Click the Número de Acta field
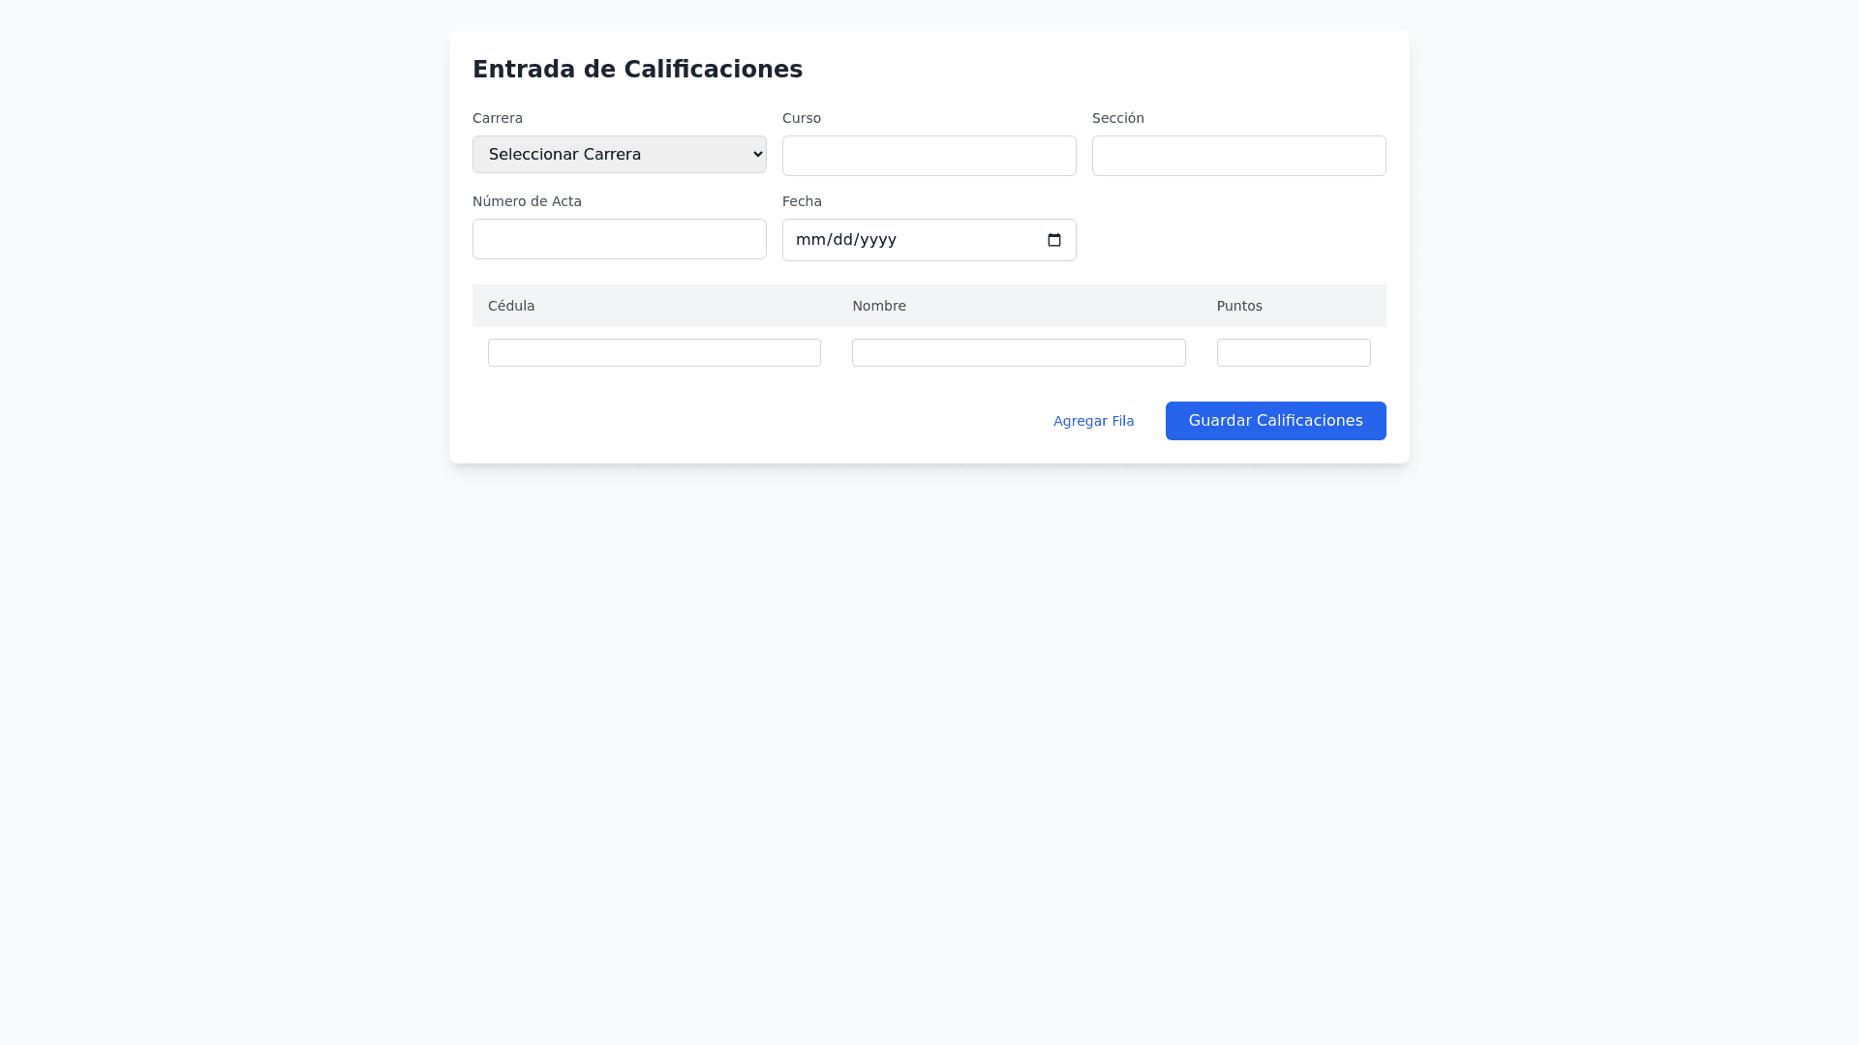The width and height of the screenshot is (1859, 1045). [x=620, y=239]
